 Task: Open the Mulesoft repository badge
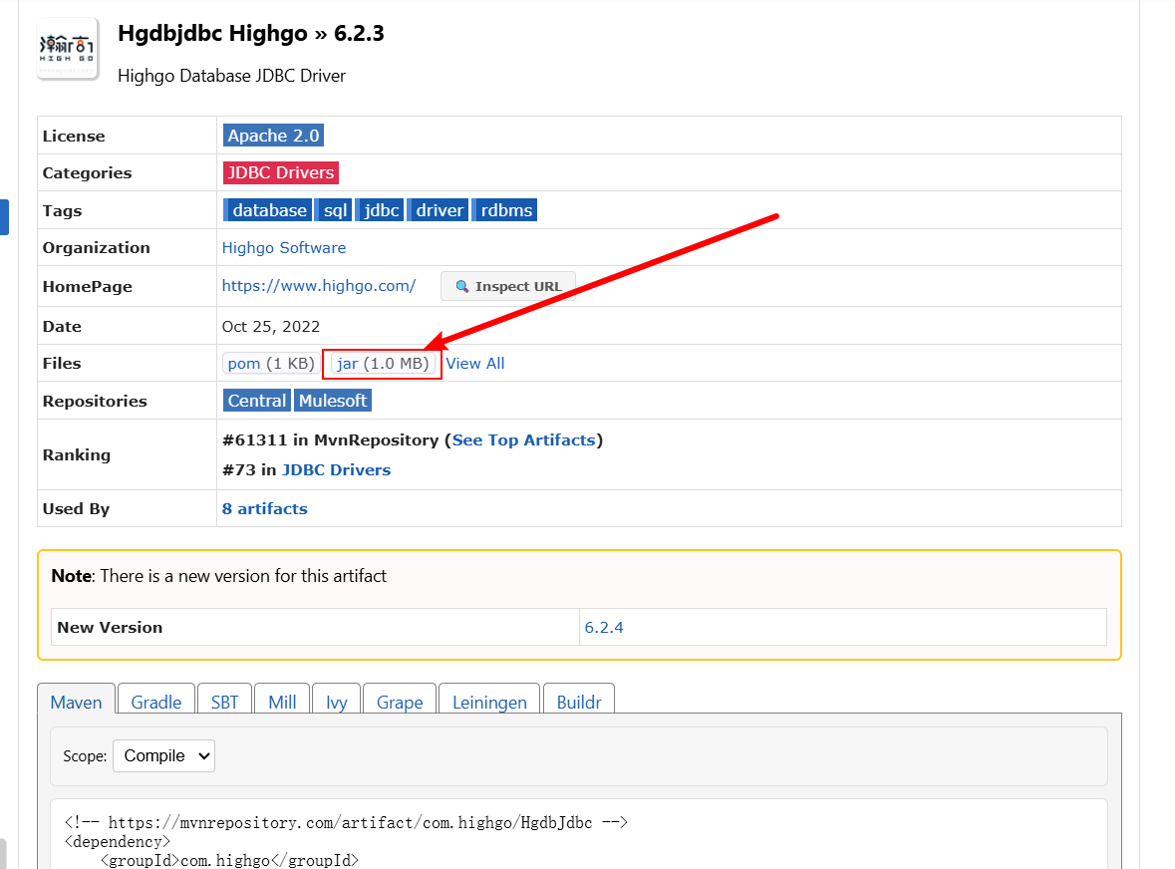[x=333, y=400]
